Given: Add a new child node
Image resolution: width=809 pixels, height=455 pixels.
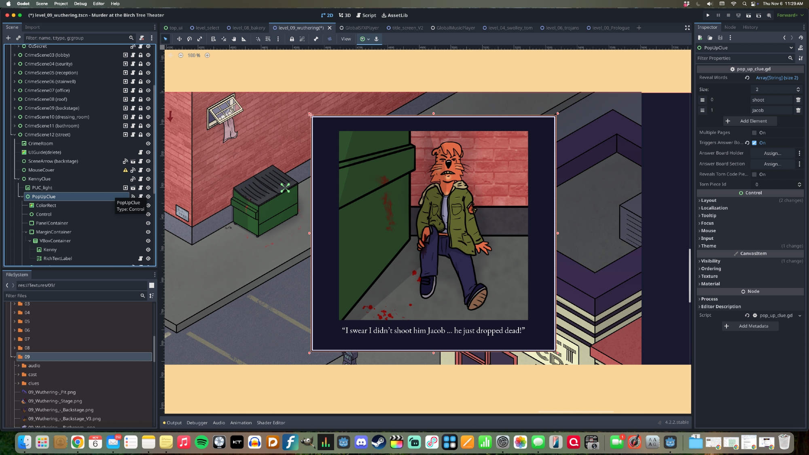Looking at the screenshot, I should click(8, 38).
